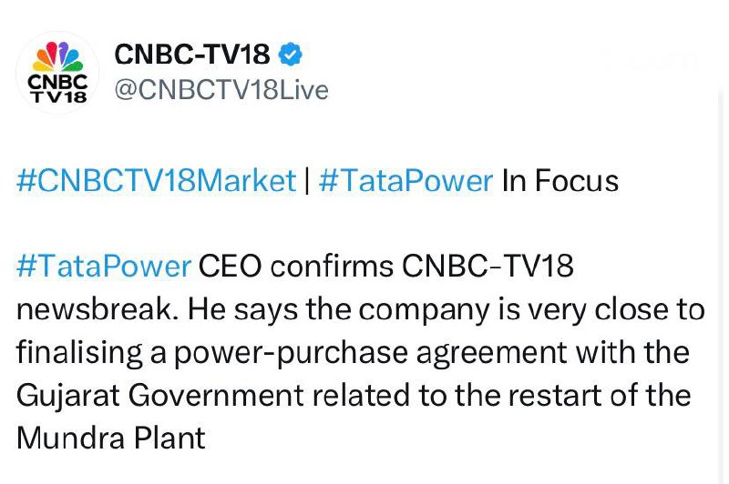
Task: Click the words "Mundra Plant"
Action: coord(110,439)
